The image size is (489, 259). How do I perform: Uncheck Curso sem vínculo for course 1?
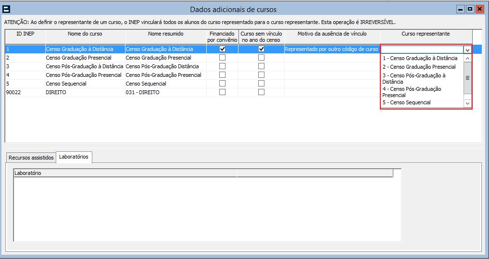(x=261, y=49)
